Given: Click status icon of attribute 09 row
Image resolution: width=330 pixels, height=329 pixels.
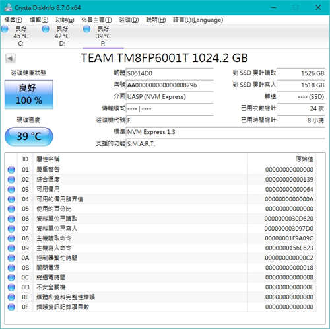Looking at the screenshot, I should (x=11, y=248).
